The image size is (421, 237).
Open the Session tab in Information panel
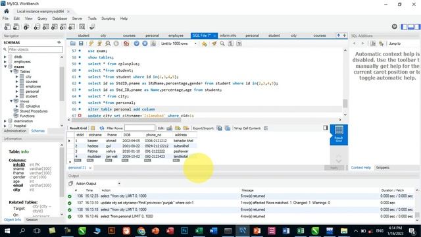(x=32, y=220)
